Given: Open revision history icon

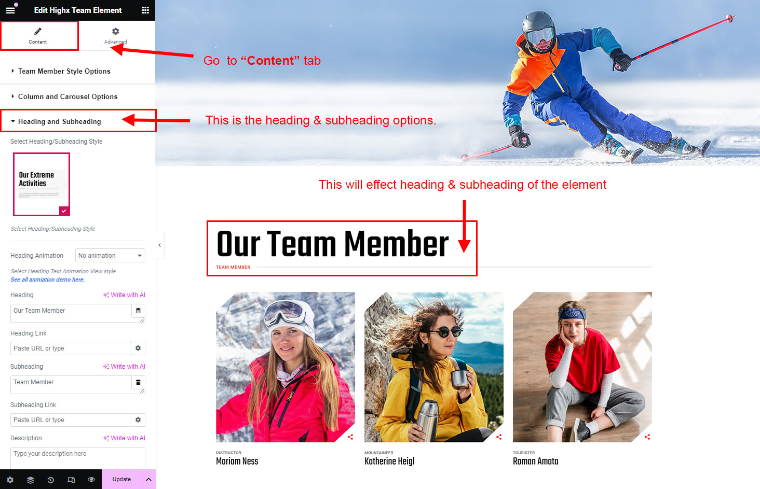Looking at the screenshot, I should (51, 480).
